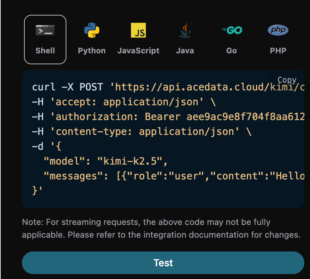This screenshot has width=310, height=279.
Task: Click the Java coffee cup icon
Action: [185, 30]
